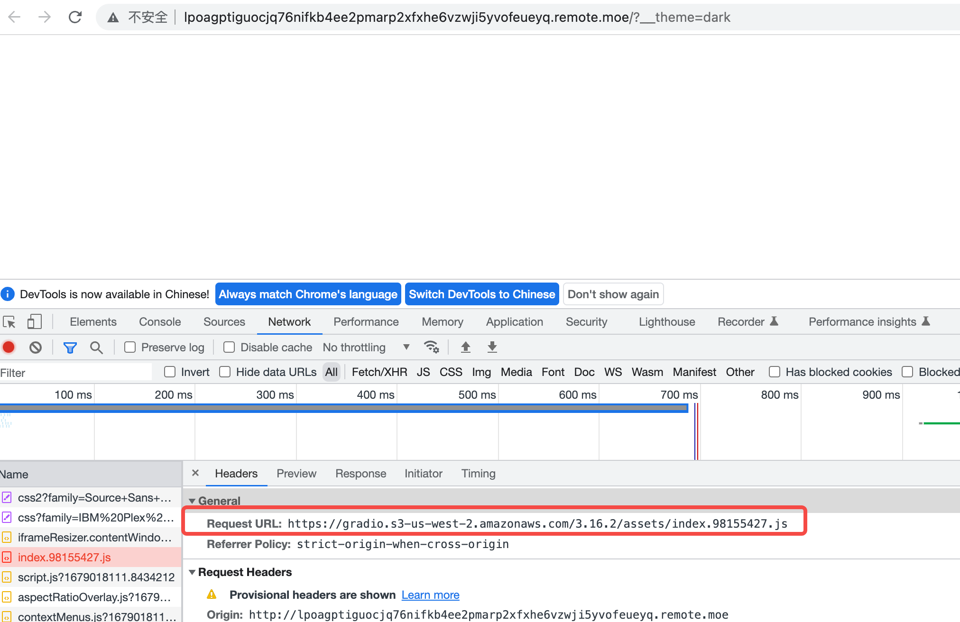Image resolution: width=960 pixels, height=622 pixels.
Task: Enable the Preserve log checkbox
Action: coord(130,347)
